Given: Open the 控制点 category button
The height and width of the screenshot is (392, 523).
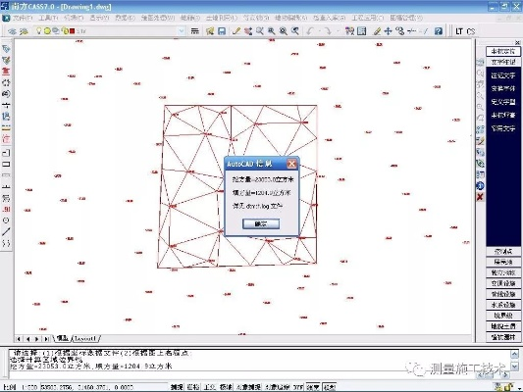Looking at the screenshot, I should (x=503, y=252).
